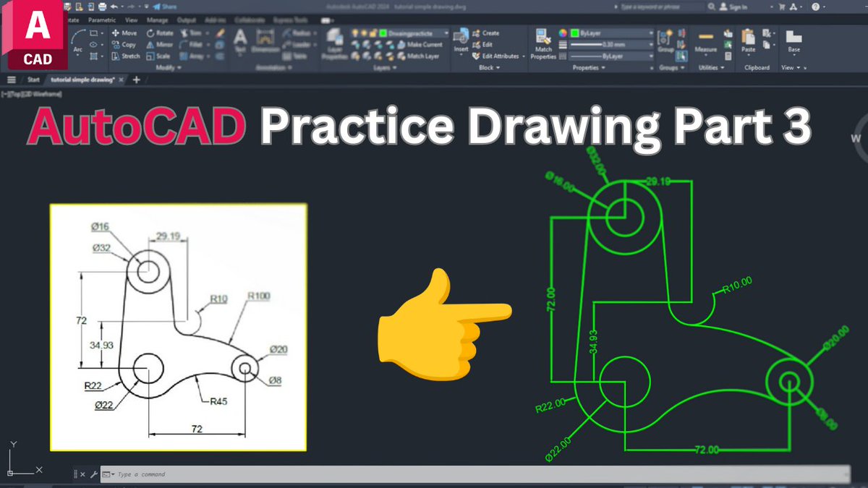Open the Layer Properties manager
This screenshot has width=868, height=488.
pos(334,43)
